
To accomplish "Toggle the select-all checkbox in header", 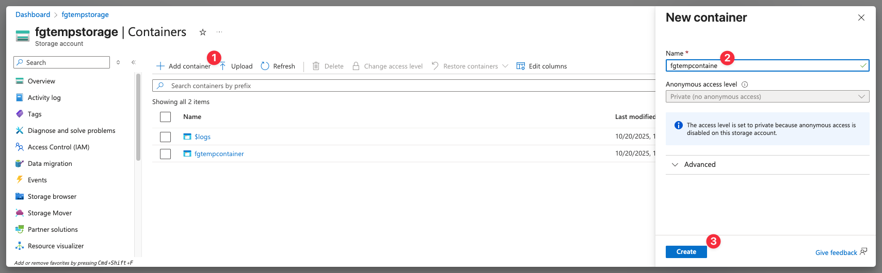I will coord(165,117).
